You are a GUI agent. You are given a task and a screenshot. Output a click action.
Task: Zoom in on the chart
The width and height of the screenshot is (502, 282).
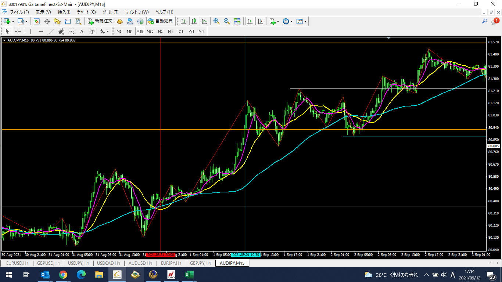pyautogui.click(x=216, y=21)
